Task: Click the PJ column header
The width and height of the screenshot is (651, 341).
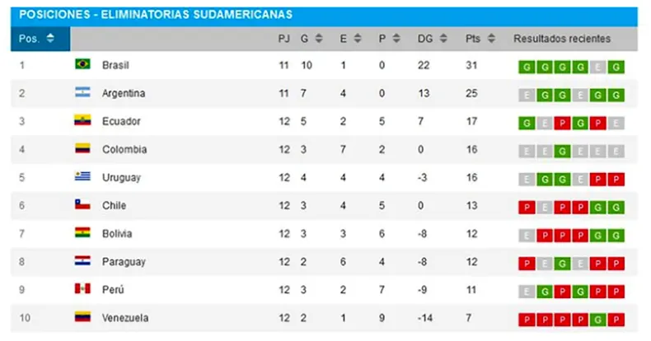Action: point(284,39)
